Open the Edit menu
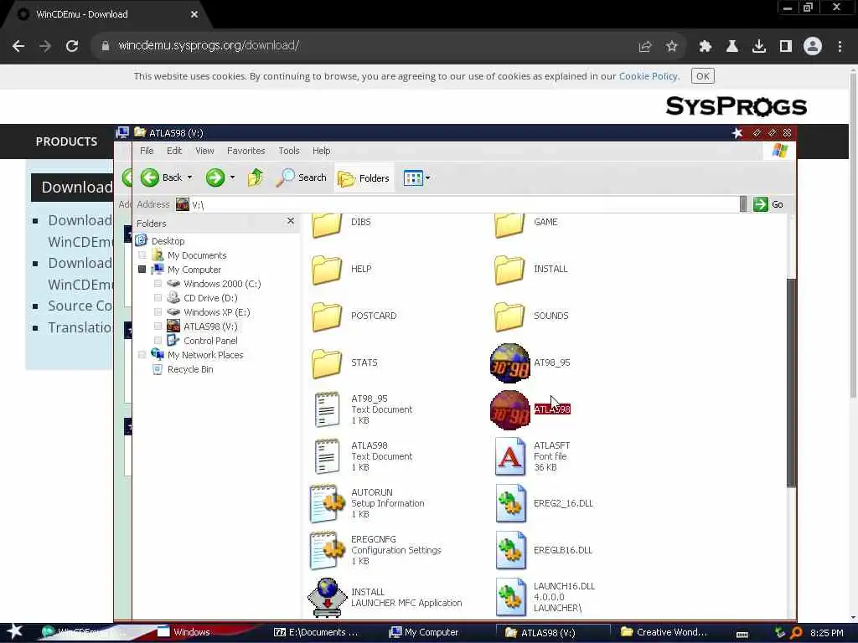 pyautogui.click(x=174, y=151)
